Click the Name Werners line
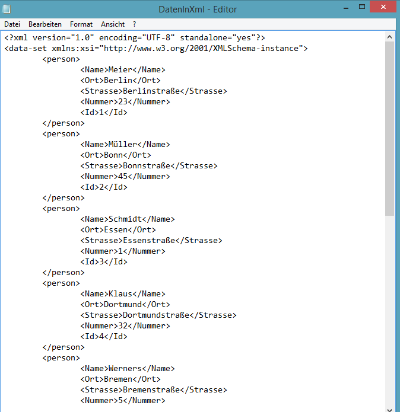 [x=128, y=368]
